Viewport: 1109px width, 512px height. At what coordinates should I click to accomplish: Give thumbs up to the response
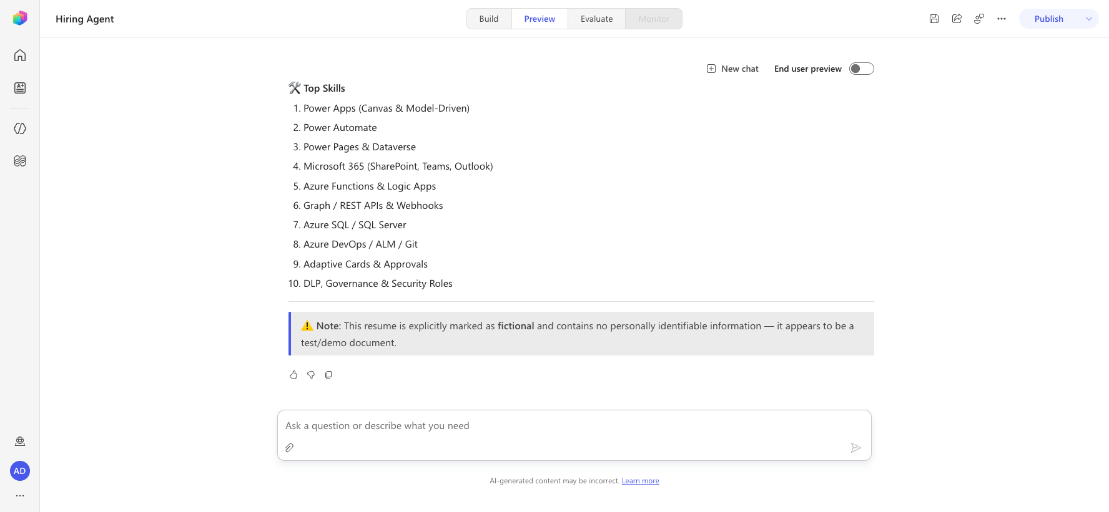click(293, 375)
